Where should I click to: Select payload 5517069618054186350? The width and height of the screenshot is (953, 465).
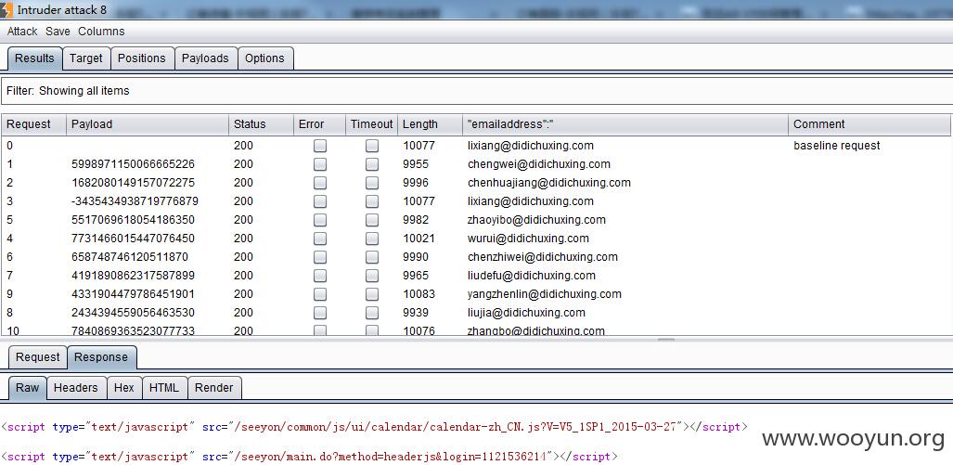click(133, 219)
